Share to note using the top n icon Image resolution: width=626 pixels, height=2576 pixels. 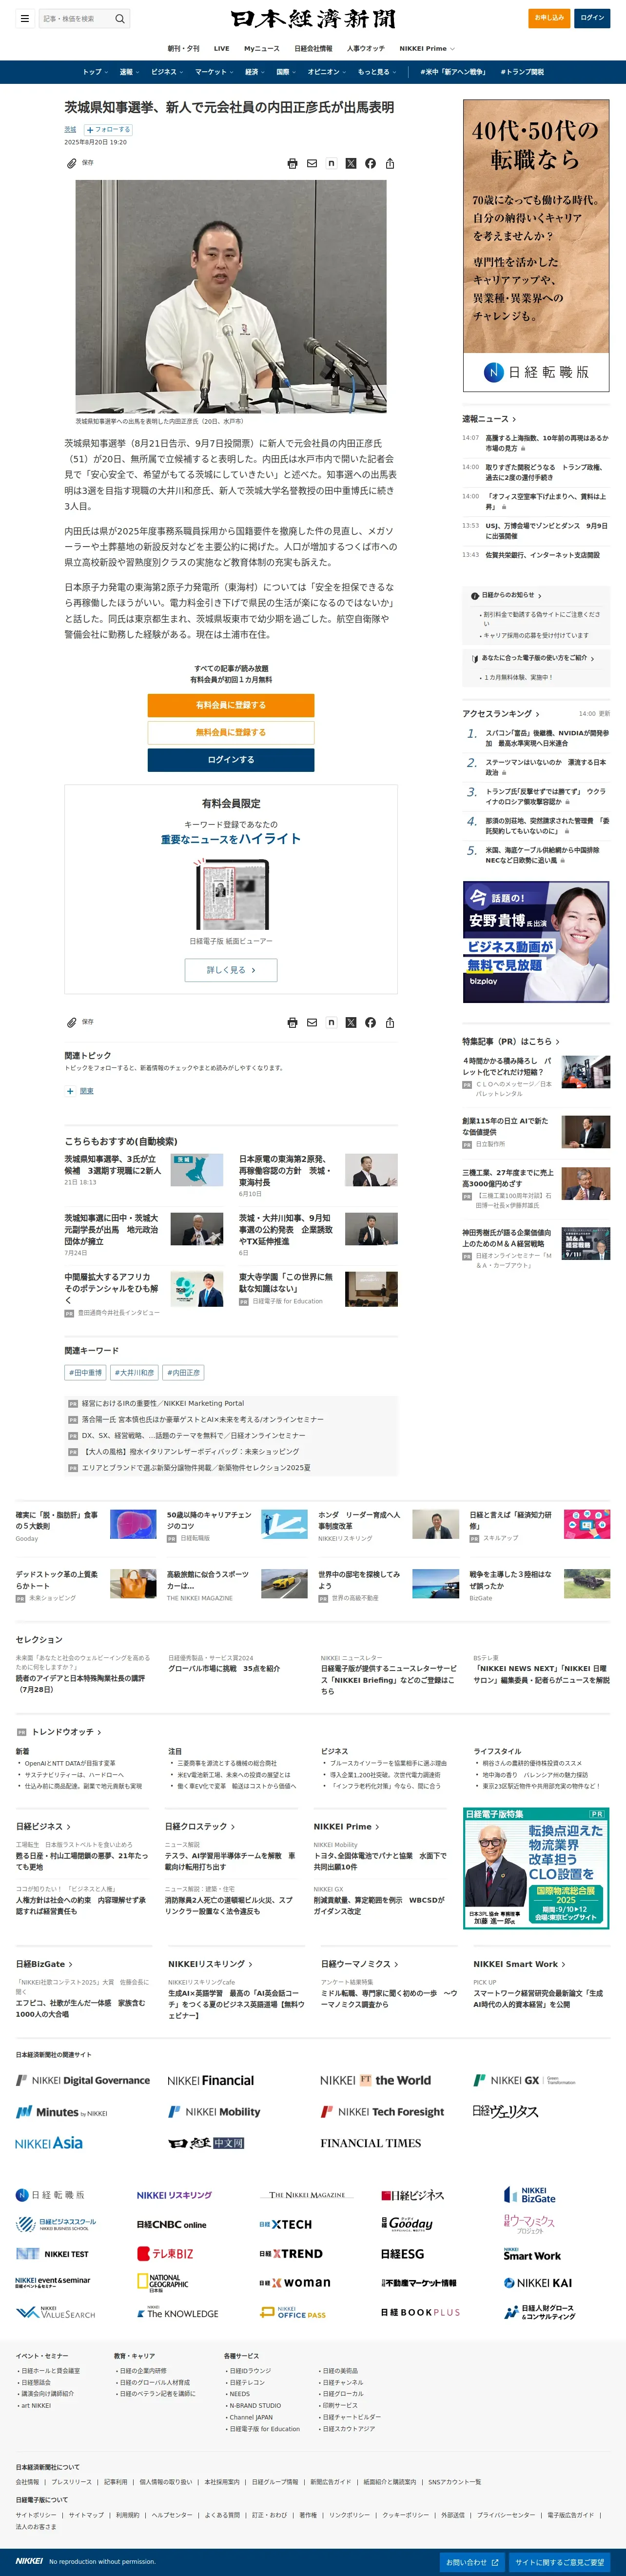click(331, 163)
